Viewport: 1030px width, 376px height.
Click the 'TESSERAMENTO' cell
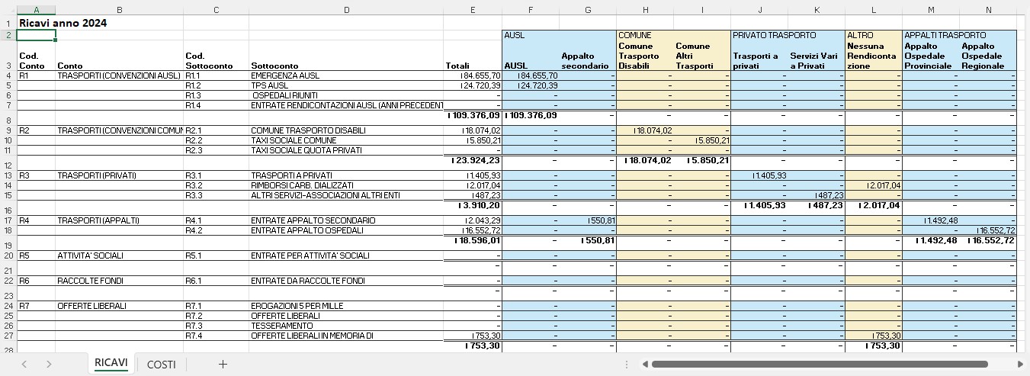[346, 326]
